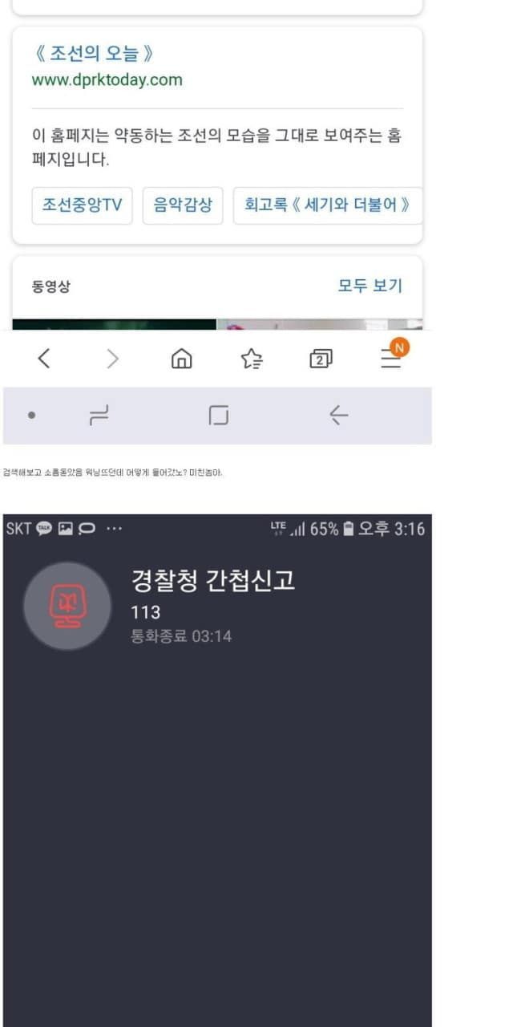Viewport: 513px width, 1027px height.
Task: Open the tab switcher showing 2
Action: (321, 359)
